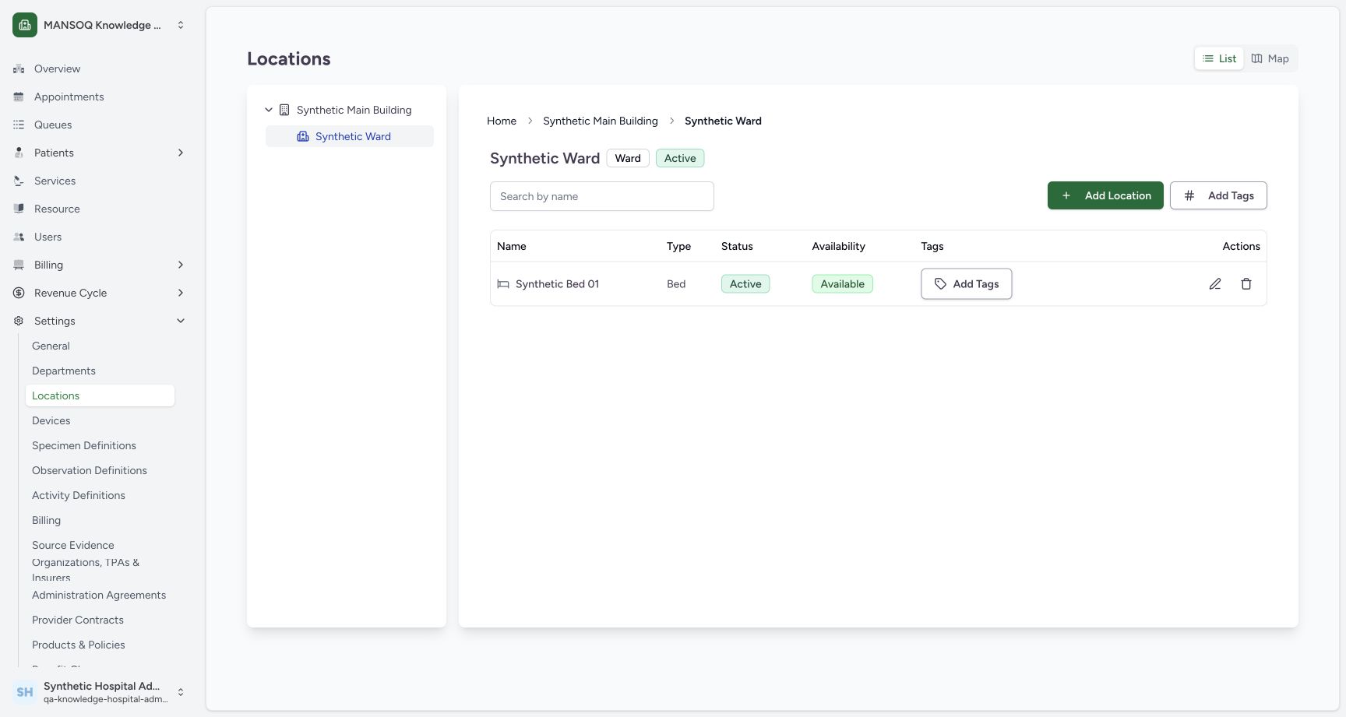Viewport: 1346px width, 717px height.
Task: Click the MANSOQ organization logo icon
Action: tap(25, 25)
